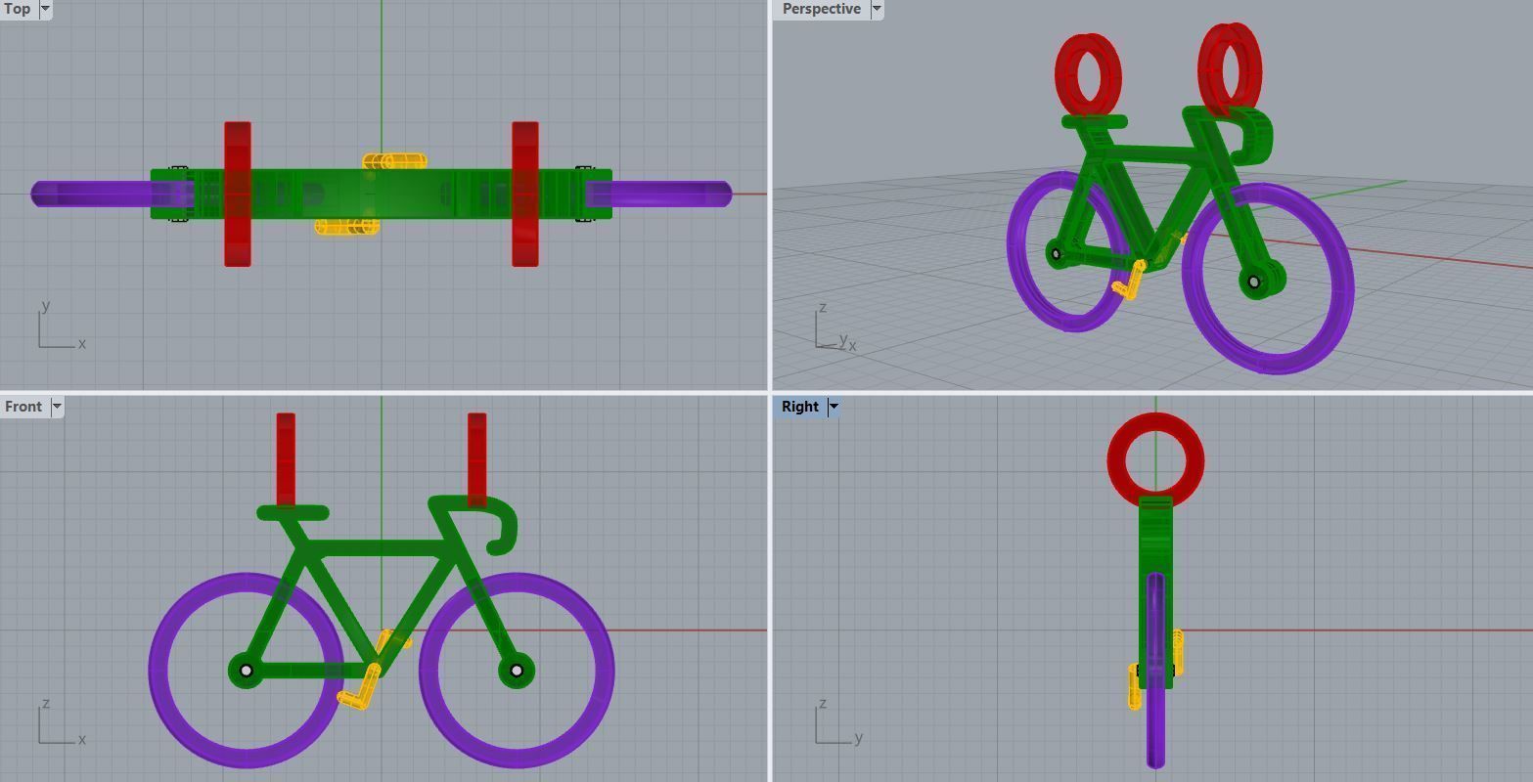Activate the Top viewport title label

point(18,9)
